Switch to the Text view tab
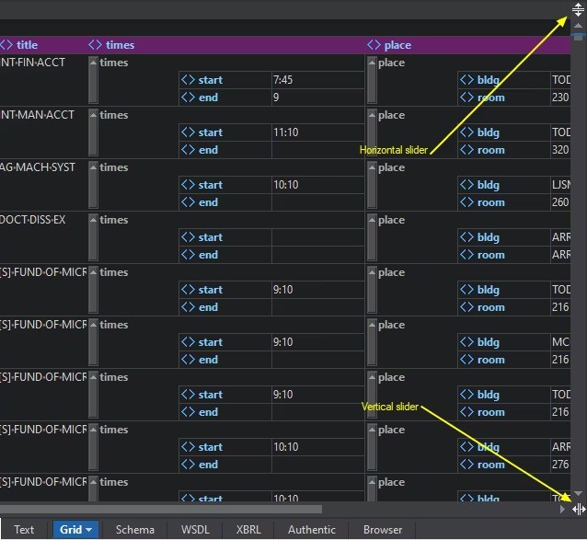The image size is (587, 540). [24, 530]
